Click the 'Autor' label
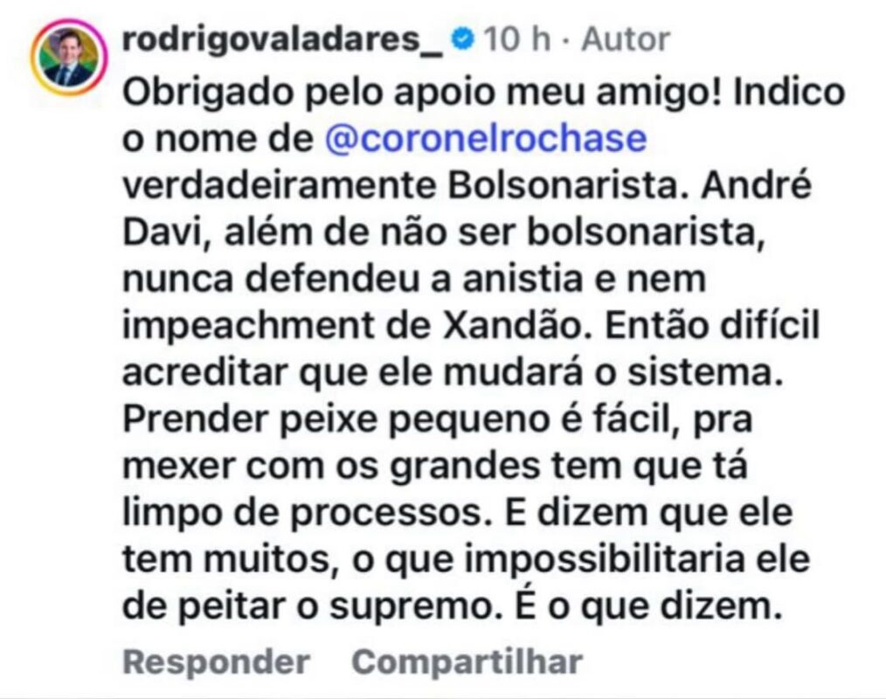This screenshot has width=886, height=699. pos(626,39)
